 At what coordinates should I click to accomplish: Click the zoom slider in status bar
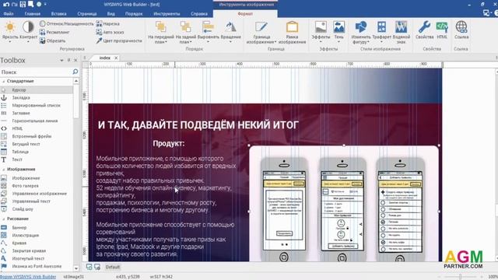[461, 277]
